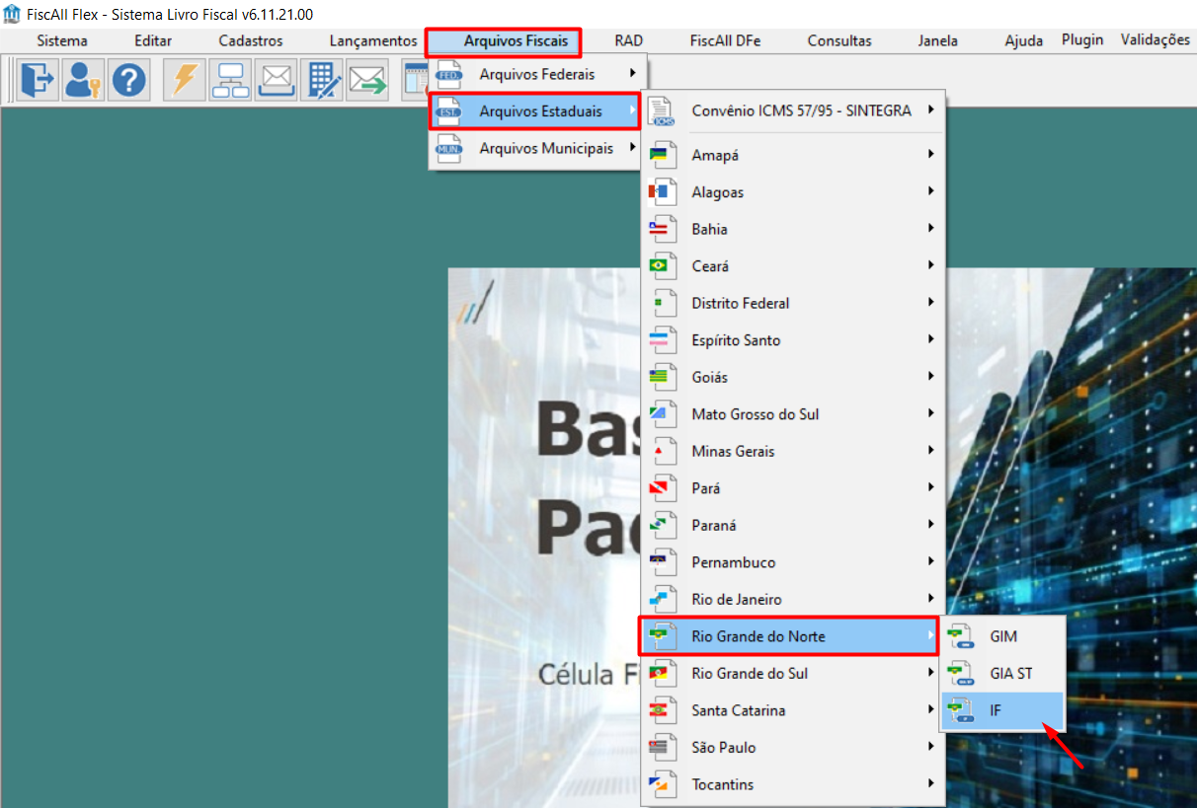Click the Amapá flag icon

tap(662, 156)
